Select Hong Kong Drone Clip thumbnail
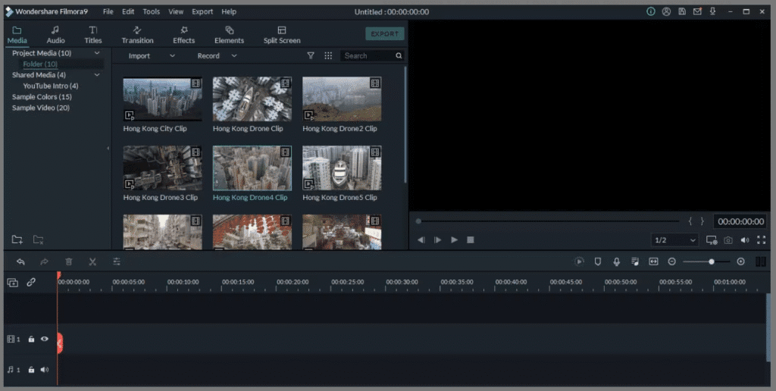This screenshot has height=391, width=776. [x=252, y=99]
